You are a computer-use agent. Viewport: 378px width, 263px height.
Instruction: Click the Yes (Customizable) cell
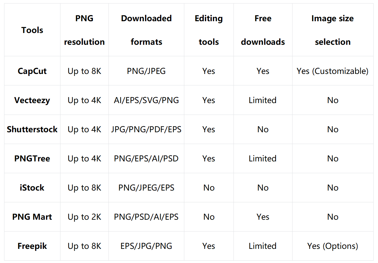click(333, 71)
